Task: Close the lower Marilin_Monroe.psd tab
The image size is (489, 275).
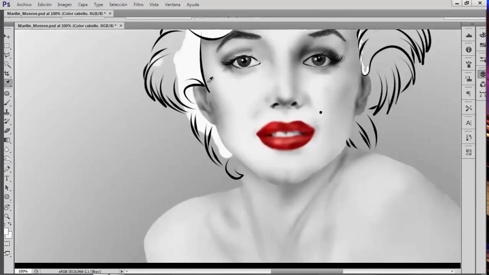Action: 121,26
